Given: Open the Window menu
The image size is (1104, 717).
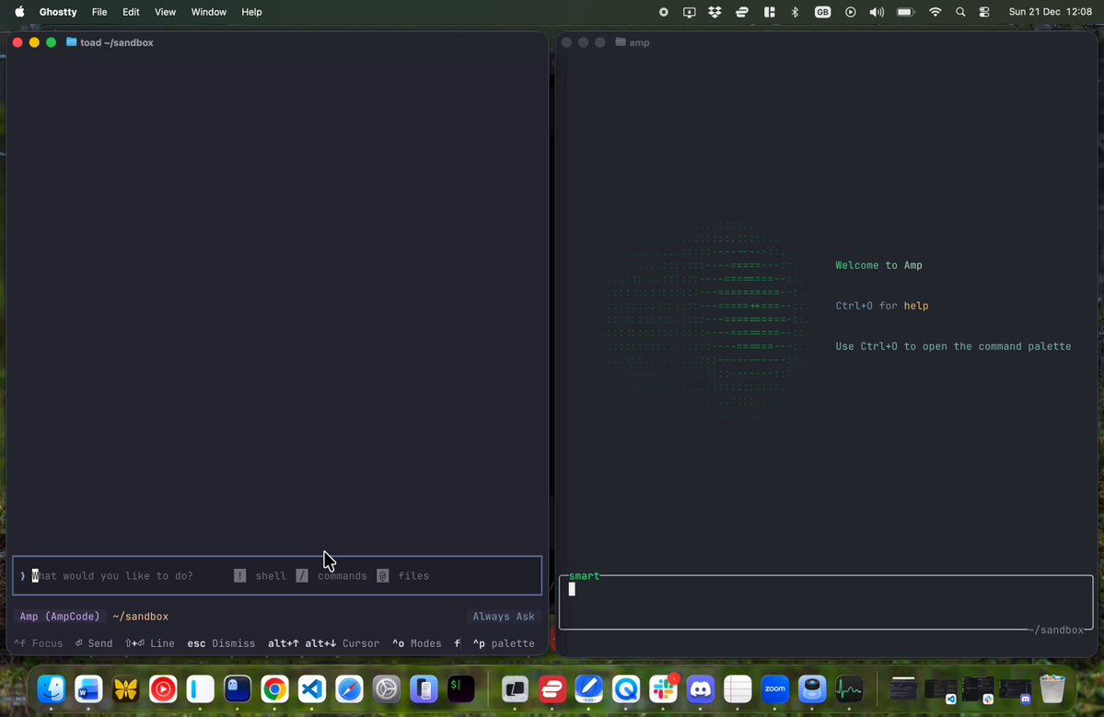Looking at the screenshot, I should pyautogui.click(x=208, y=12).
